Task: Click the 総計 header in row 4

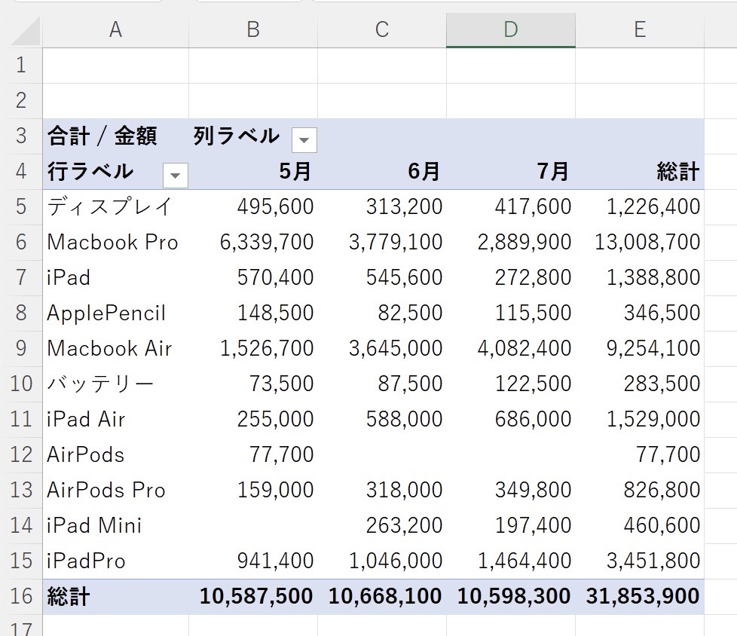Action: coord(640,172)
